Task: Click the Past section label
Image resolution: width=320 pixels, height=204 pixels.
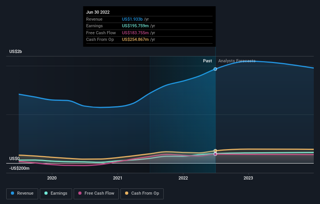Action: coord(207,61)
